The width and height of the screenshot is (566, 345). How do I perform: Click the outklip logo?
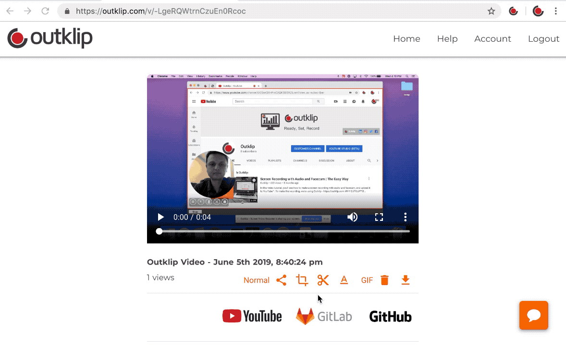click(x=50, y=38)
